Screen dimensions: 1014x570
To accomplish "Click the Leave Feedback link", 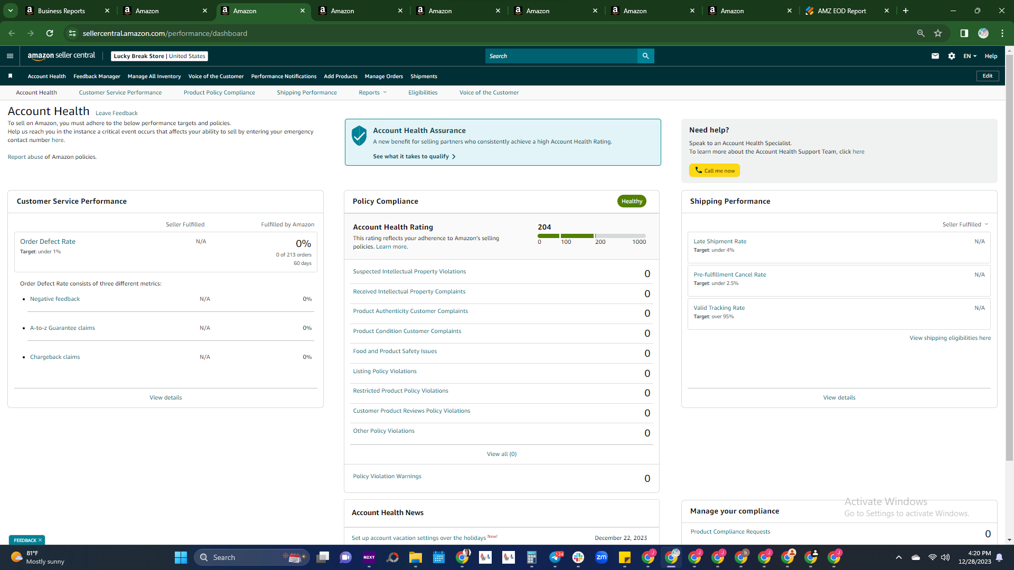I will click(x=116, y=113).
